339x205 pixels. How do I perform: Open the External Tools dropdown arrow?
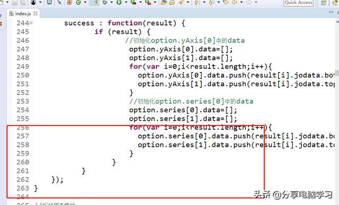pyautogui.click(x=155, y=2)
